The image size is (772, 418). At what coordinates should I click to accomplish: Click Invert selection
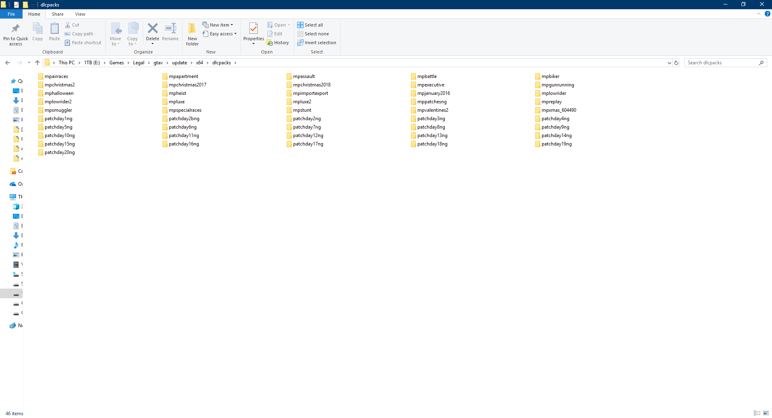tap(317, 43)
